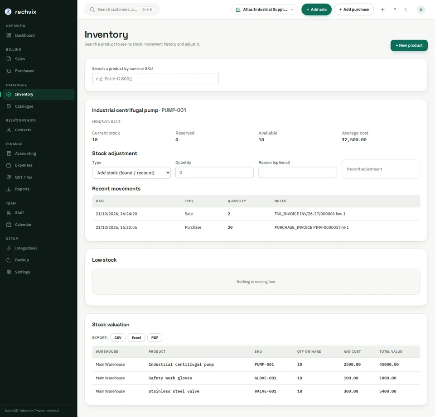Open the Staff sidebar entry
Screen dimensions: 435x417
[x=38, y=213]
